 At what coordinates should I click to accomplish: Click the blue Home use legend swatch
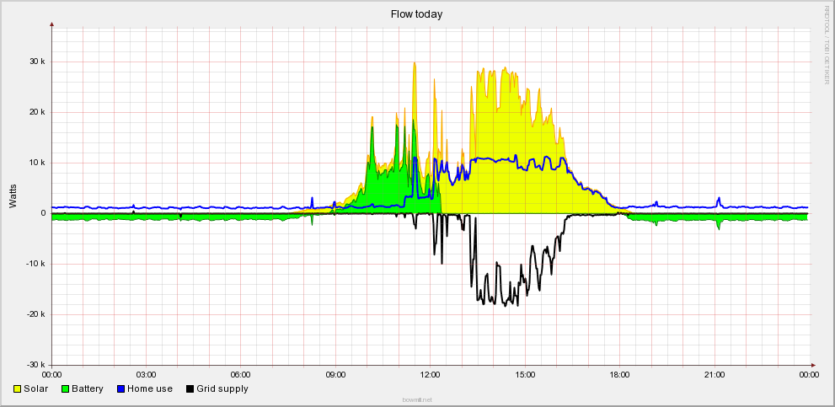coord(121,389)
